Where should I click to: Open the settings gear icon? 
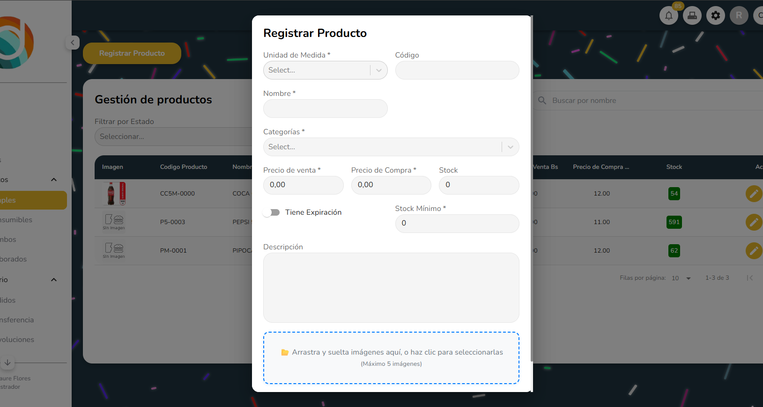715,15
